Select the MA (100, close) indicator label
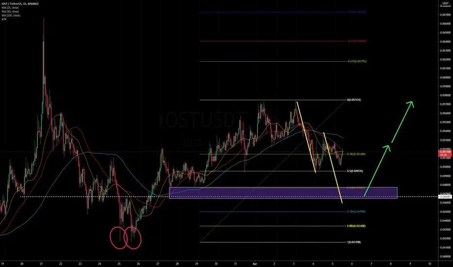Image resolution: width=453 pixels, height=267 pixels. click(11, 16)
